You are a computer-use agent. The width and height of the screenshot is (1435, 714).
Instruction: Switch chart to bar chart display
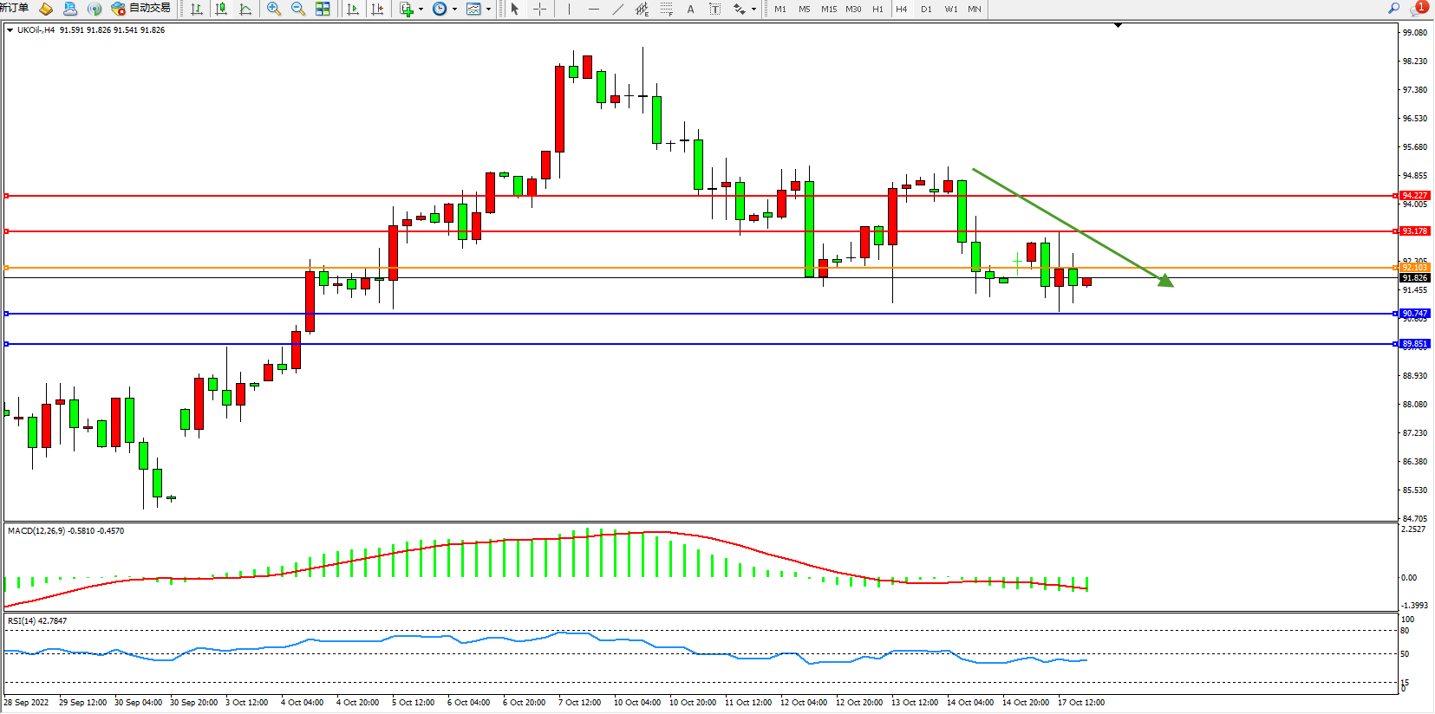pyautogui.click(x=197, y=9)
